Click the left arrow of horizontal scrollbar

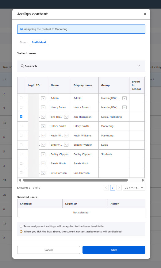click(20, 180)
